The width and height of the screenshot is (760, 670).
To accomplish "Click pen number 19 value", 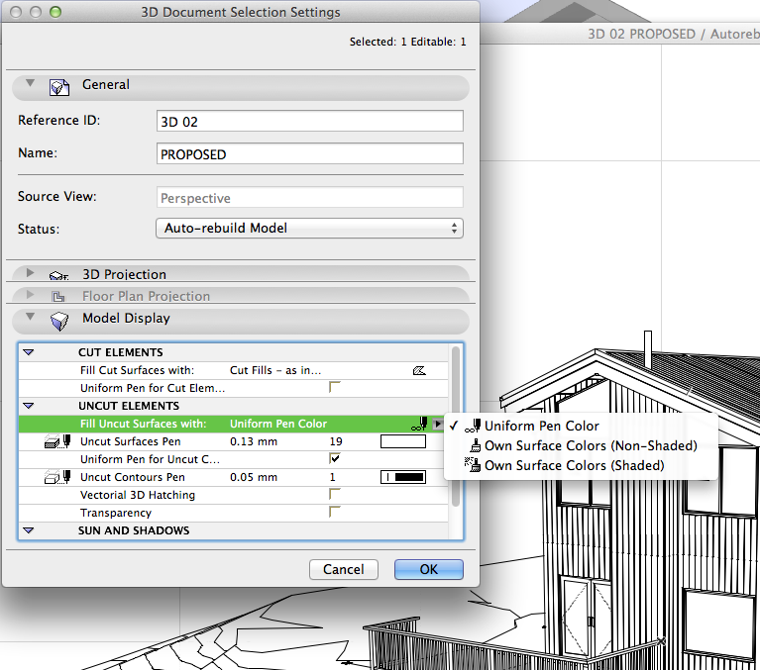I will click(336, 441).
